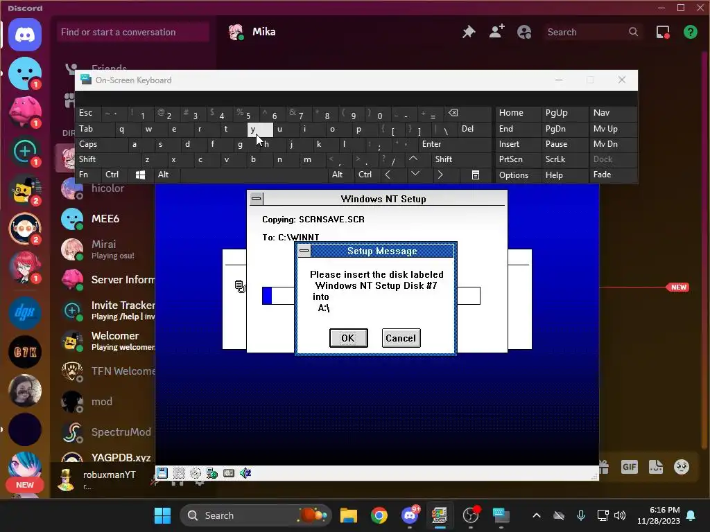Viewport: 710px width, 532px height.
Task: Select Mirai conversation in DM list
Action: (x=105, y=249)
